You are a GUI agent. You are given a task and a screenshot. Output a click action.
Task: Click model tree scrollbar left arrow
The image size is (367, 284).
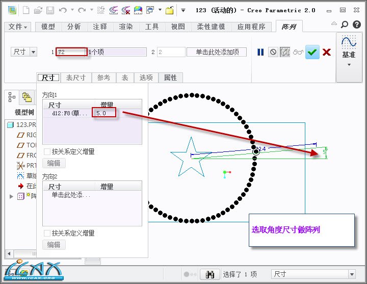tap(9, 253)
